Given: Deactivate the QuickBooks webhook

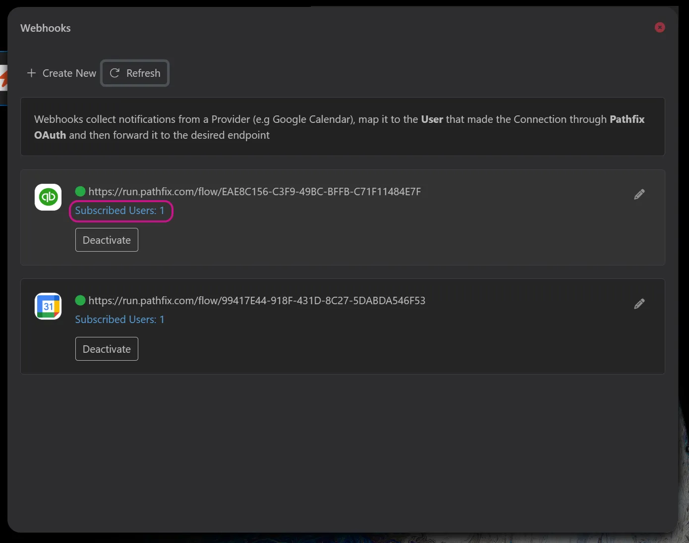Looking at the screenshot, I should [x=107, y=240].
